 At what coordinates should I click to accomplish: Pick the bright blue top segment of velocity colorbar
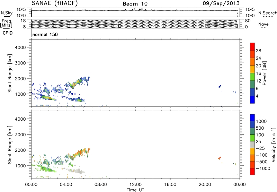pos(252,118)
